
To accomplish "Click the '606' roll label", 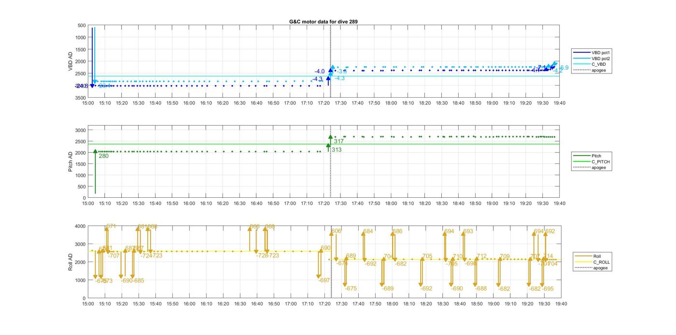I will 337,232.
